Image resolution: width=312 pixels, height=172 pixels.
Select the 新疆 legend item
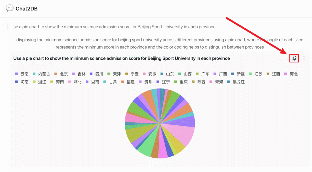238,74
